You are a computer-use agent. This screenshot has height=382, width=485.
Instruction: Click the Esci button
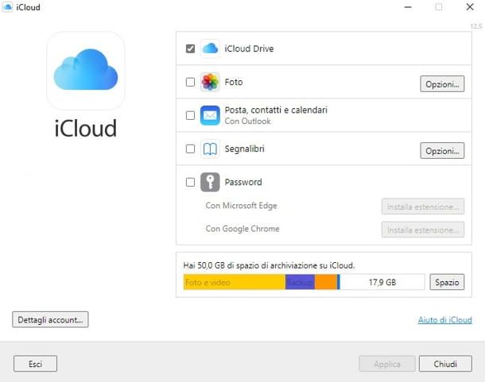(35, 364)
